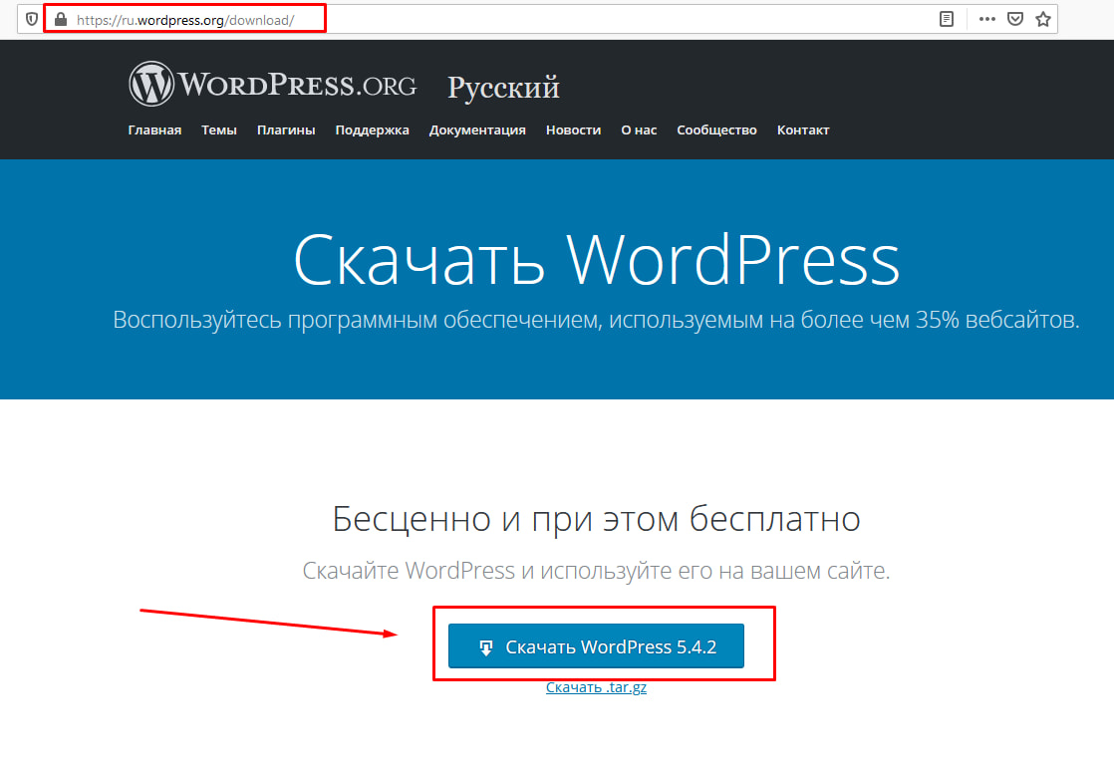The image size is (1114, 764).
Task: Visit the Сообщество section
Action: point(716,129)
